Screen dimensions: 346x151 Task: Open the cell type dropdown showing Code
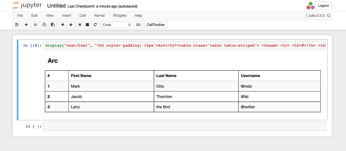tap(116, 25)
